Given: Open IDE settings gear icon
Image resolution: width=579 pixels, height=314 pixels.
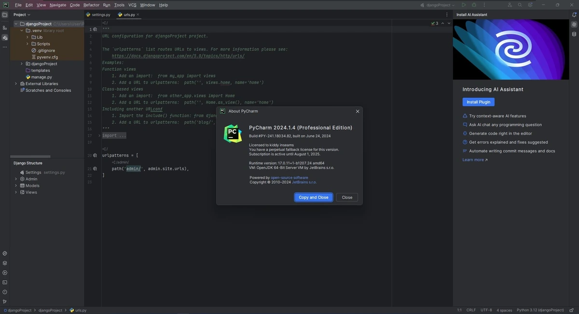Looking at the screenshot, I should [530, 5].
